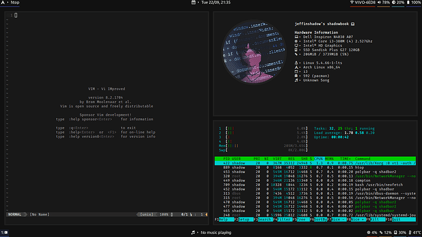Select dbus-daemon process row PID 313
The width and height of the screenshot is (422, 237).
pos(315,194)
